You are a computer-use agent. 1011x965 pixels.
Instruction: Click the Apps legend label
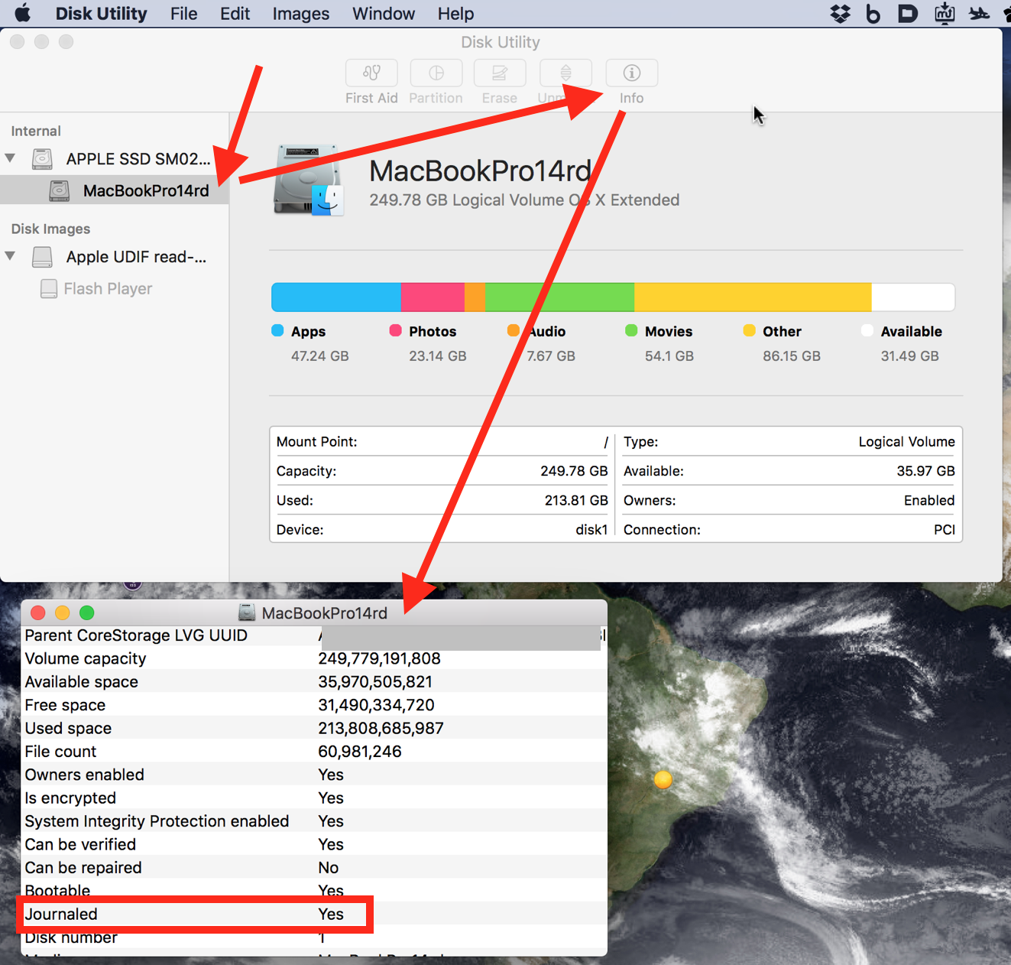click(308, 331)
